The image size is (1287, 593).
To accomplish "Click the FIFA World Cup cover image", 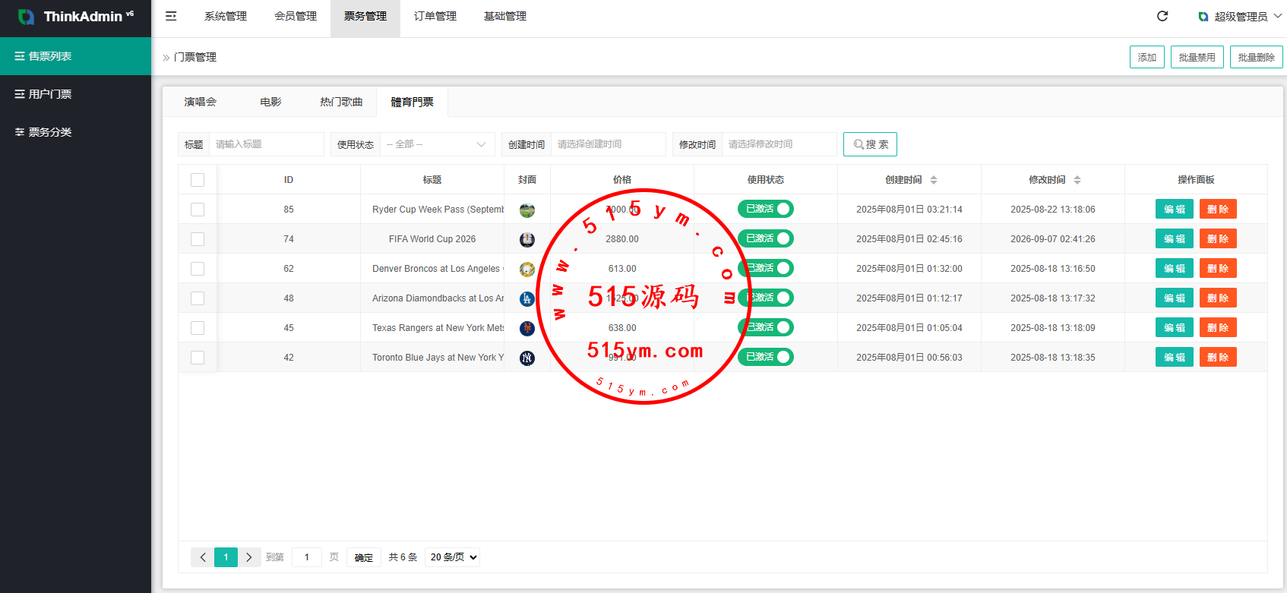I will [527, 240].
